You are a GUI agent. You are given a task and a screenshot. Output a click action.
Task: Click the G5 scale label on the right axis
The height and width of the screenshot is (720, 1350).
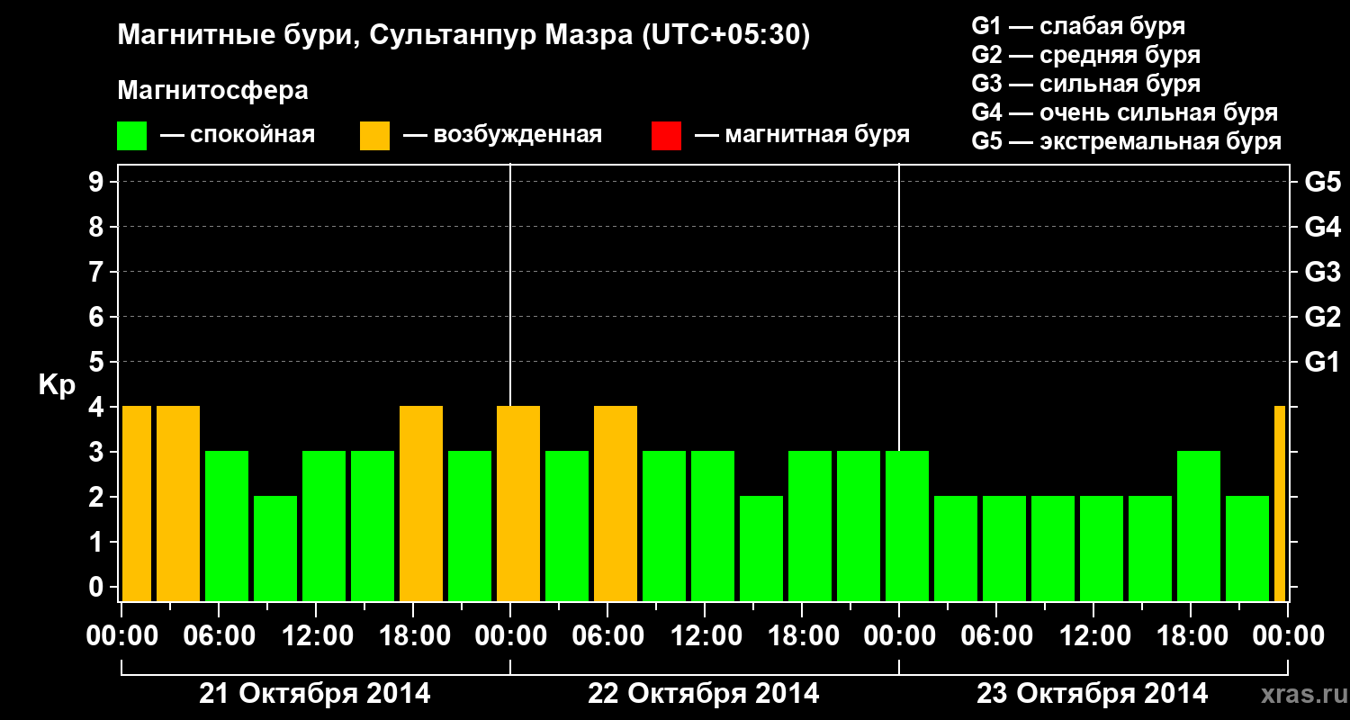click(1323, 183)
